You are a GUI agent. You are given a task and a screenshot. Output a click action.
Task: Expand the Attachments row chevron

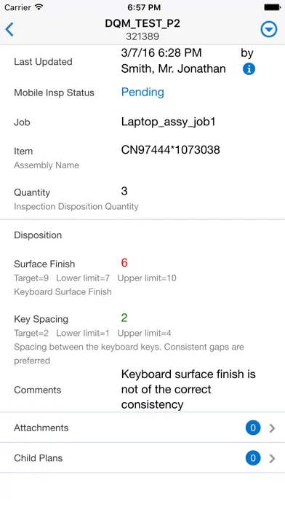pyautogui.click(x=272, y=428)
